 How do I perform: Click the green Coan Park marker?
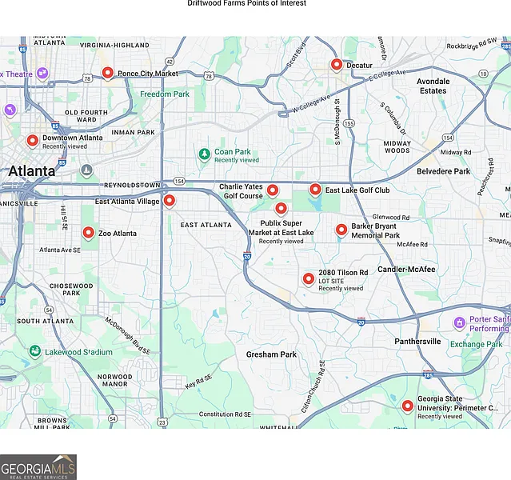204,153
